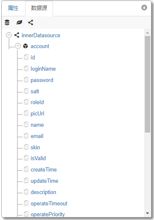This screenshot has width=154, height=220.
Task: Click the field icon next to password
Action: pos(26,80)
